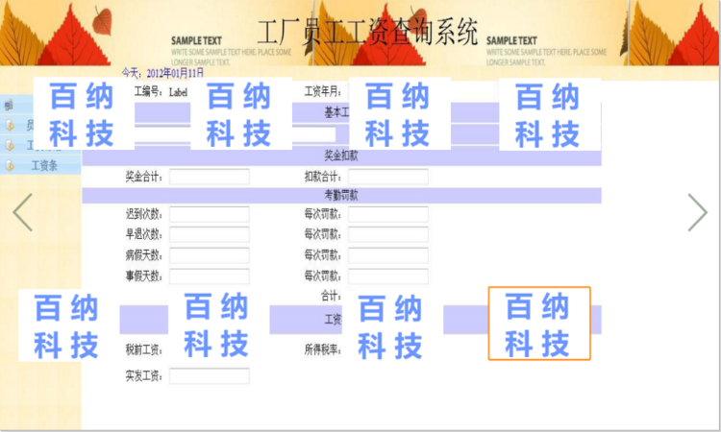Screen dimensions: 721x432
Task: Click the 每次罚款 field in the 迟到次数 row
Action: click(388, 214)
